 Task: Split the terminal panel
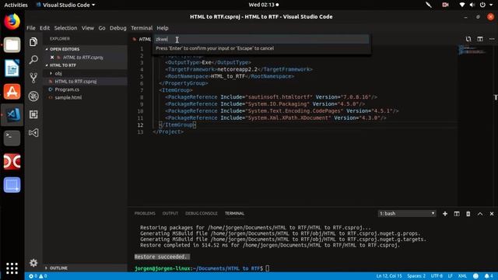pyautogui.click(x=457, y=214)
